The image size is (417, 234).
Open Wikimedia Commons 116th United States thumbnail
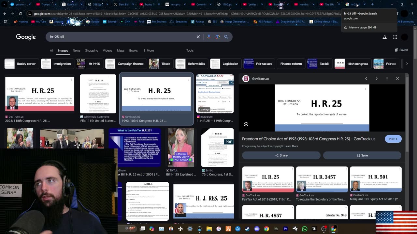[x=98, y=94]
